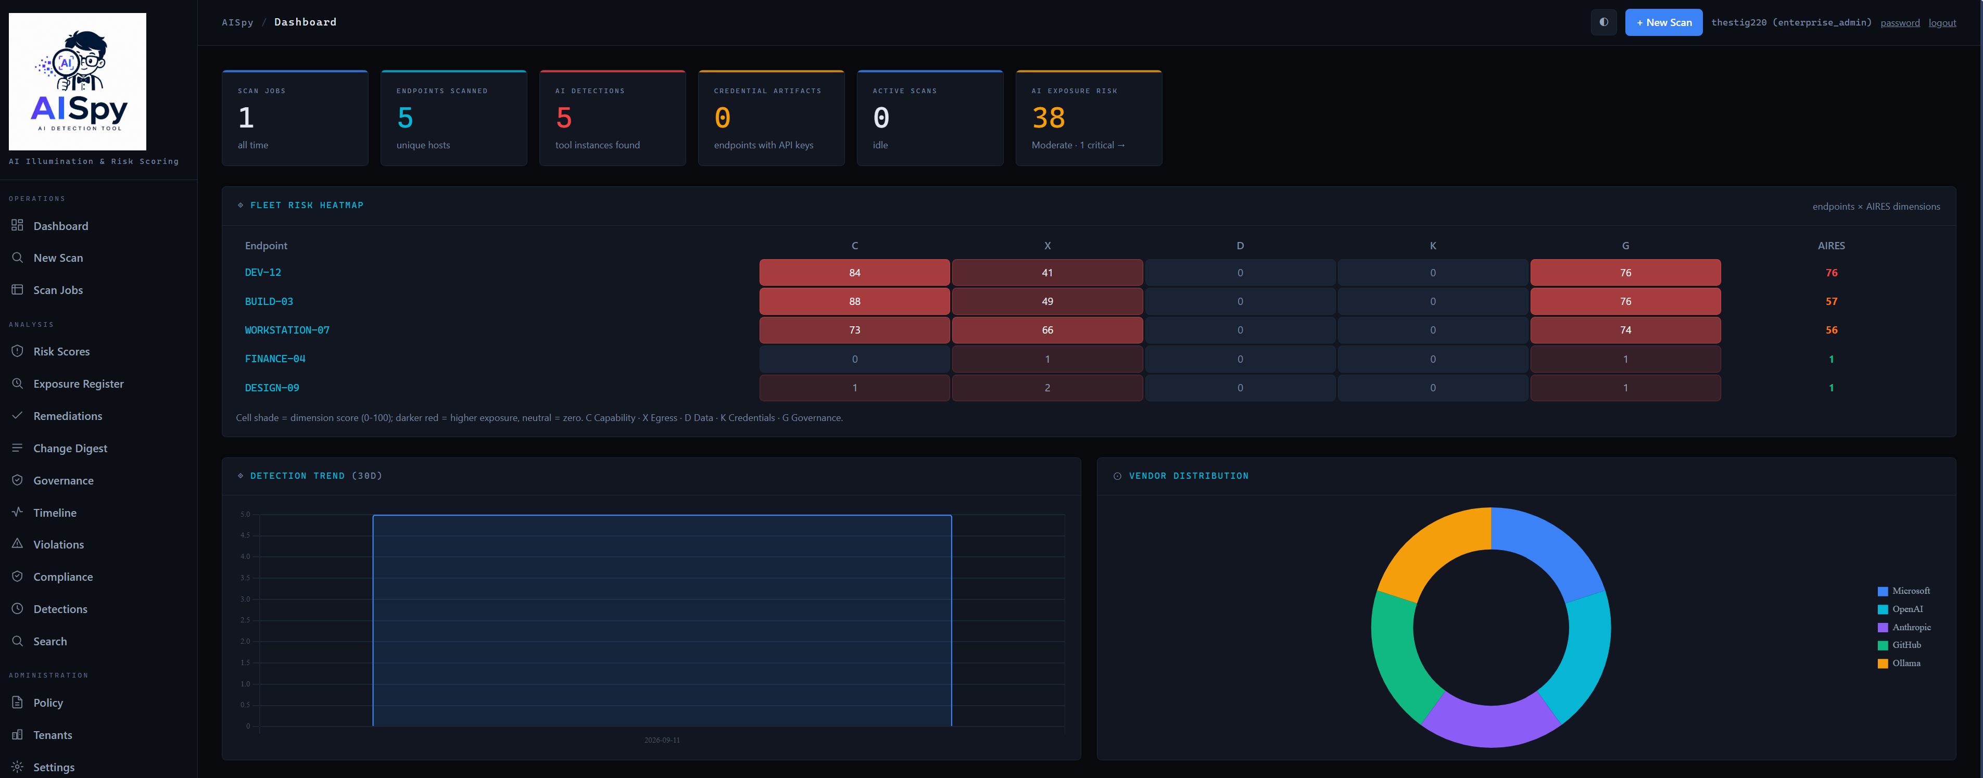Click the Policy document icon
The height and width of the screenshot is (778, 1983).
click(x=17, y=703)
